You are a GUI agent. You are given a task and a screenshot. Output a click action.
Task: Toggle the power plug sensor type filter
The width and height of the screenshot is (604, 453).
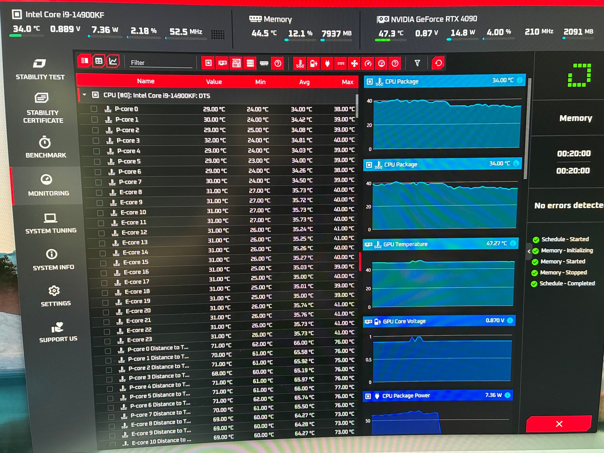tap(327, 63)
